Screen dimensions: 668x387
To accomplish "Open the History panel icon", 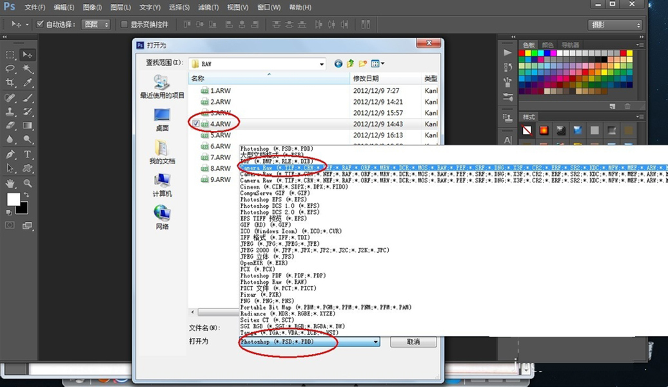I will (x=507, y=67).
